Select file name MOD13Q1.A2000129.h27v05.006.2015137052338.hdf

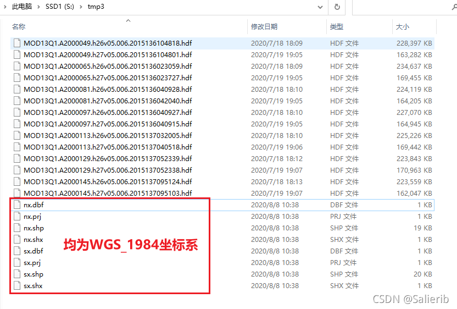pyautogui.click(x=108, y=170)
